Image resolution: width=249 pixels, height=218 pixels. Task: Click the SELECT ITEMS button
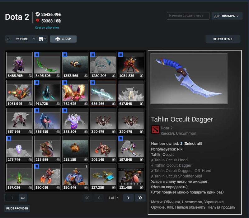[223, 39]
